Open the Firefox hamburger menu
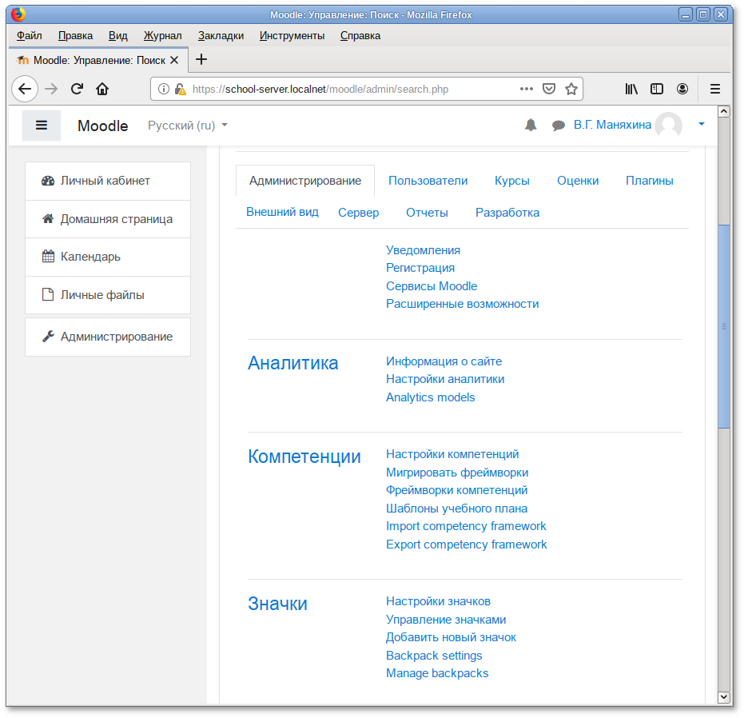This screenshot has width=744, height=718. 715,89
